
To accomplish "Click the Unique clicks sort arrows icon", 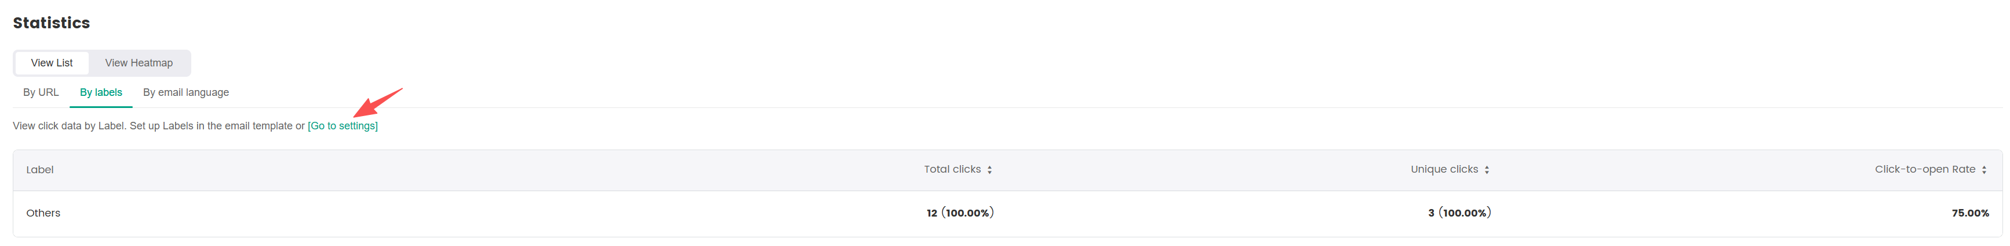I will [x=1487, y=170].
